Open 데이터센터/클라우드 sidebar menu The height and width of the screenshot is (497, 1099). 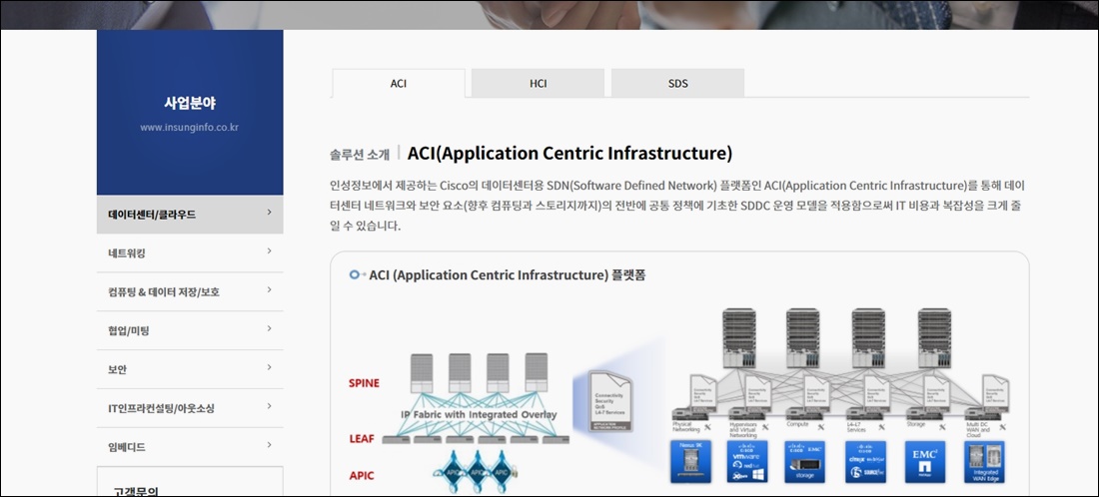pos(190,215)
